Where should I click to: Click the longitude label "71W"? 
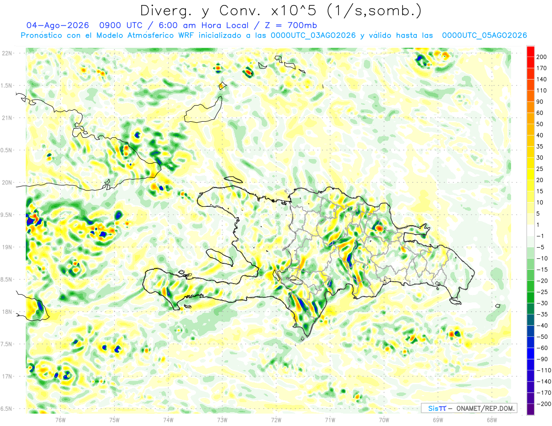coord(330,420)
